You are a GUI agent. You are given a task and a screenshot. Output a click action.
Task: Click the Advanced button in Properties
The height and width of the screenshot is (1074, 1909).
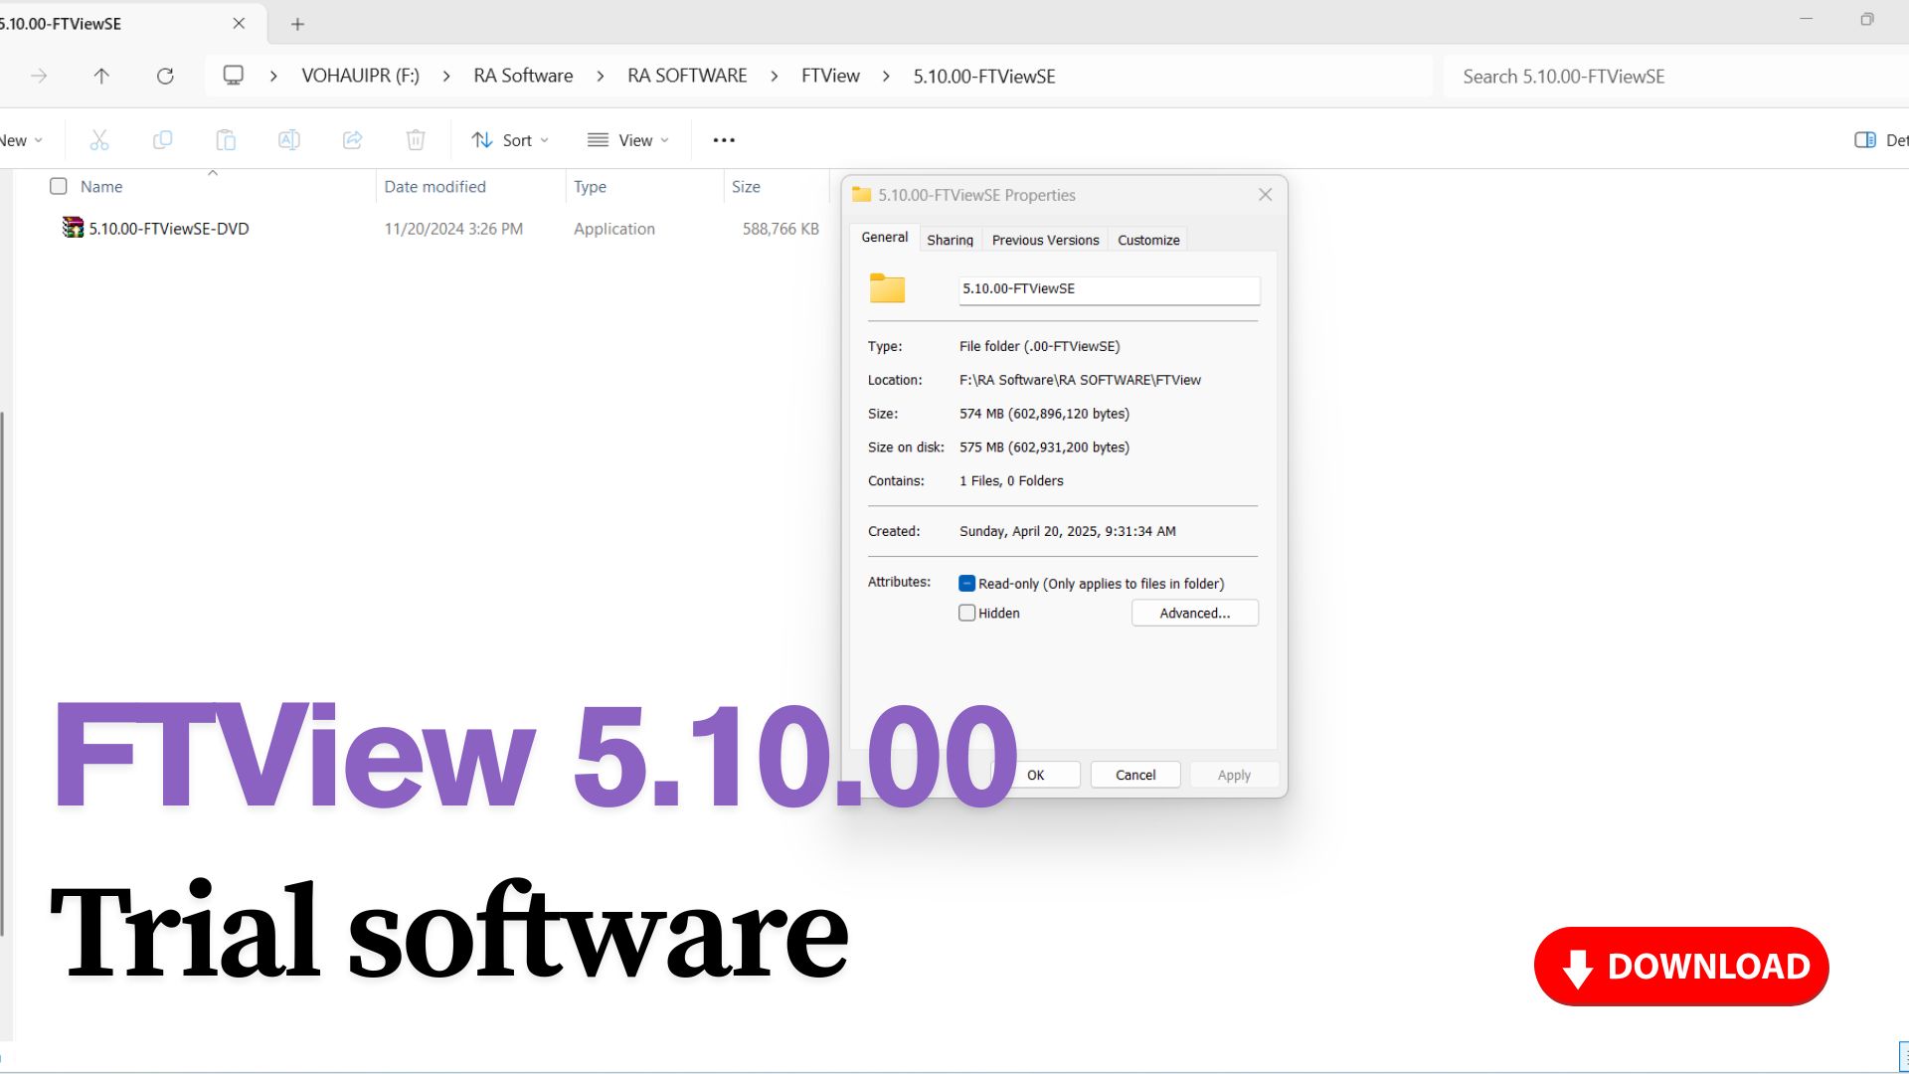[1194, 613]
